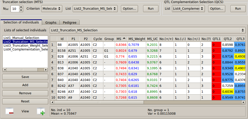The height and width of the screenshot is (119, 248).
Task: Open the Criterion dropdown
Action: (52, 9)
